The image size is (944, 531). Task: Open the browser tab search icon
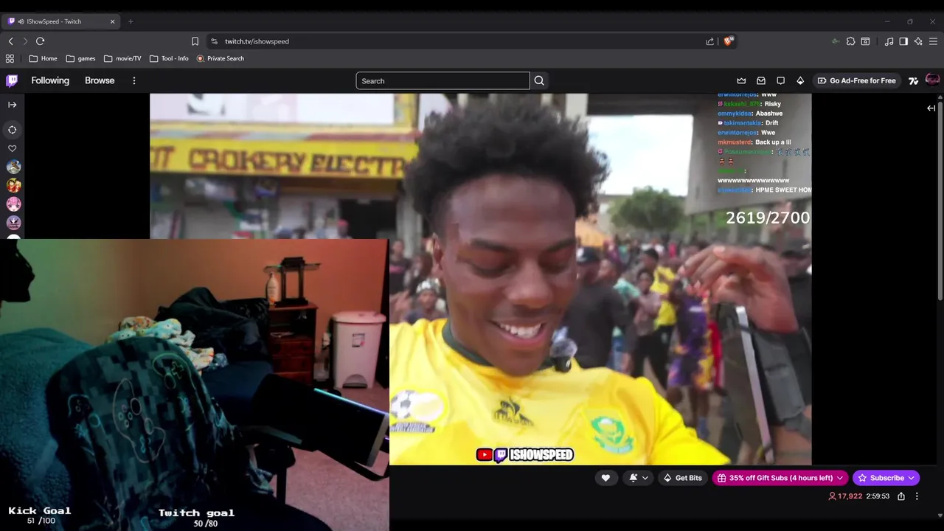865,41
